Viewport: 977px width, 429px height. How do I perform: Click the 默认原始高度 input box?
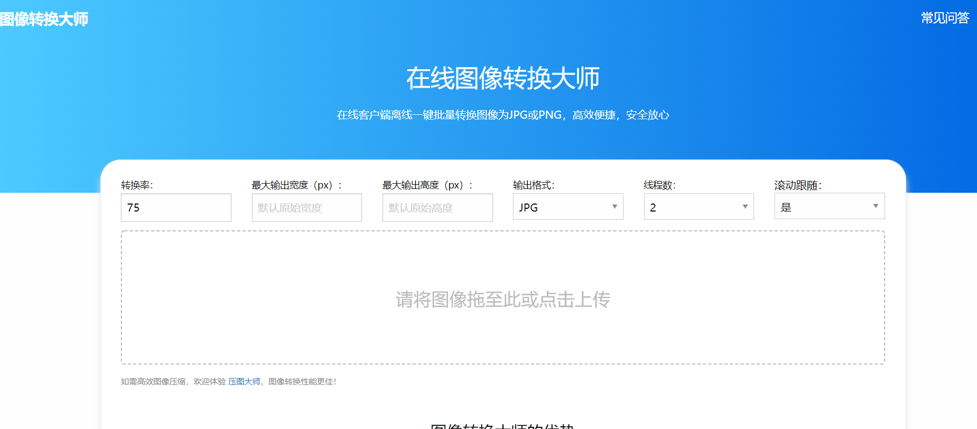click(437, 208)
